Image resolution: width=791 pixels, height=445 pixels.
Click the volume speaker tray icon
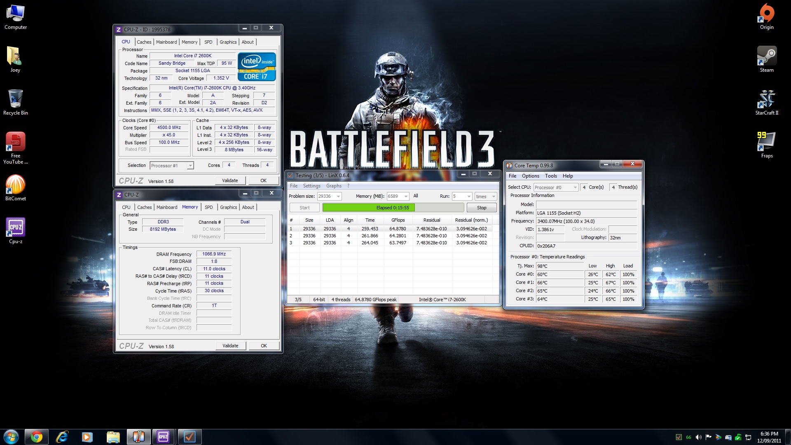[x=699, y=437]
